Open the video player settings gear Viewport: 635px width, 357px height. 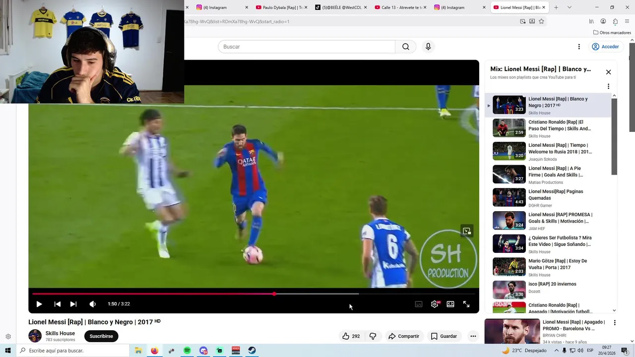click(x=435, y=304)
